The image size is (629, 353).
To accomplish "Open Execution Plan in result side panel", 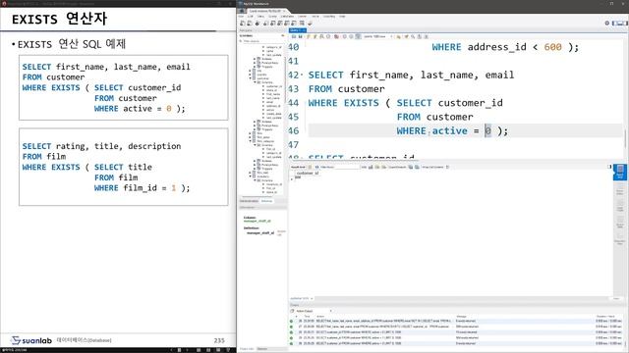I will [x=620, y=239].
